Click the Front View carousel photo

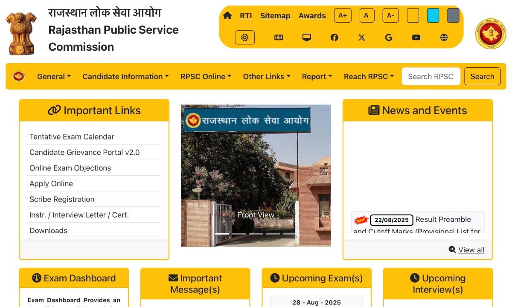click(256, 176)
